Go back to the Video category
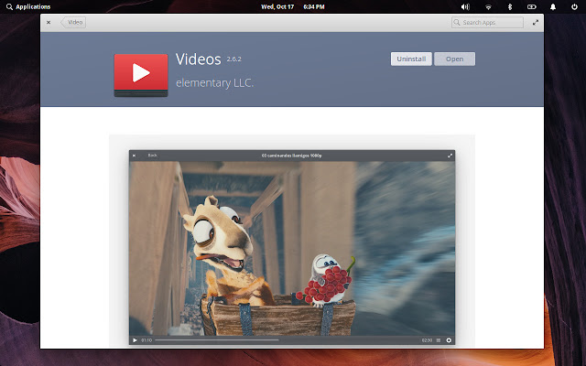586x366 pixels. 73,22
